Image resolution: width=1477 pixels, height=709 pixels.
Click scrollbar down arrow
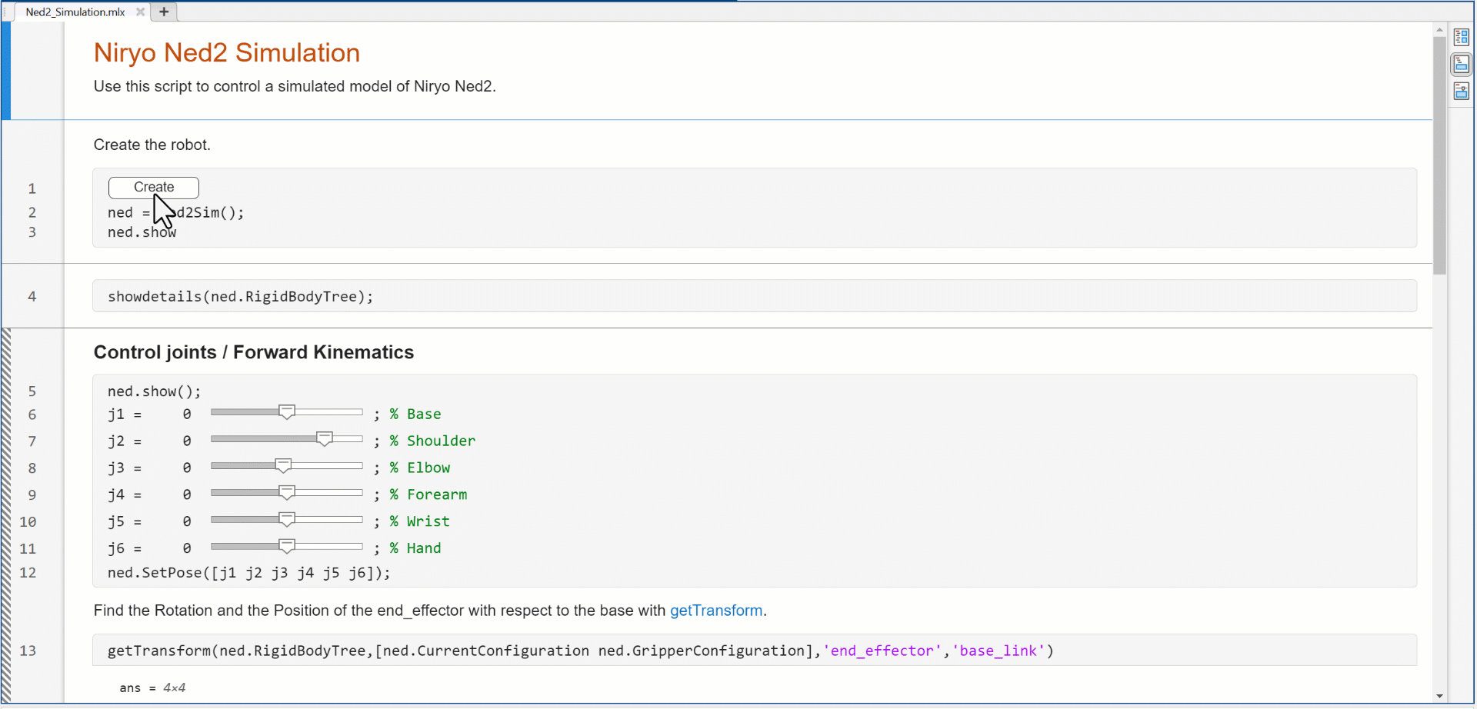[1439, 696]
